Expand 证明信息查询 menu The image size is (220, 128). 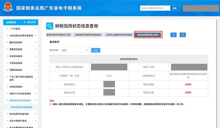click(x=21, y=87)
